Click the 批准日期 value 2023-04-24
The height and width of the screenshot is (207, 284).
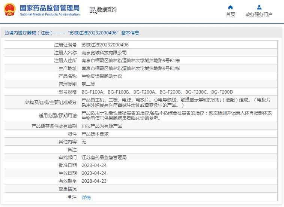tap(94, 165)
